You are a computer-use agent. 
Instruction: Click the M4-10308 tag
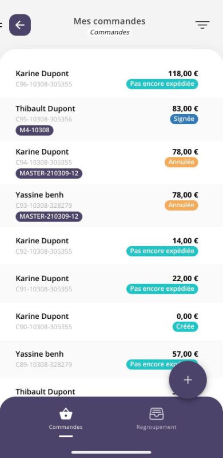pos(34,131)
